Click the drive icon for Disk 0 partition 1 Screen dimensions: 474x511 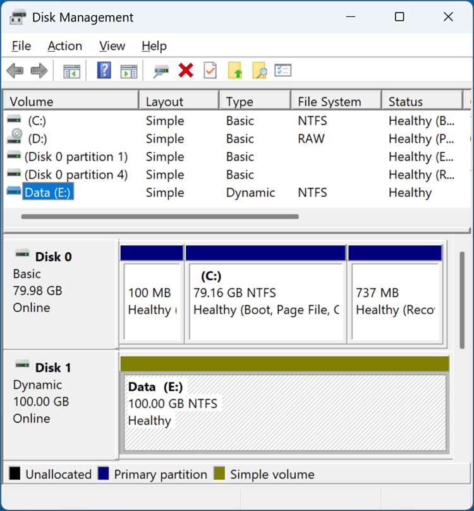(x=14, y=156)
